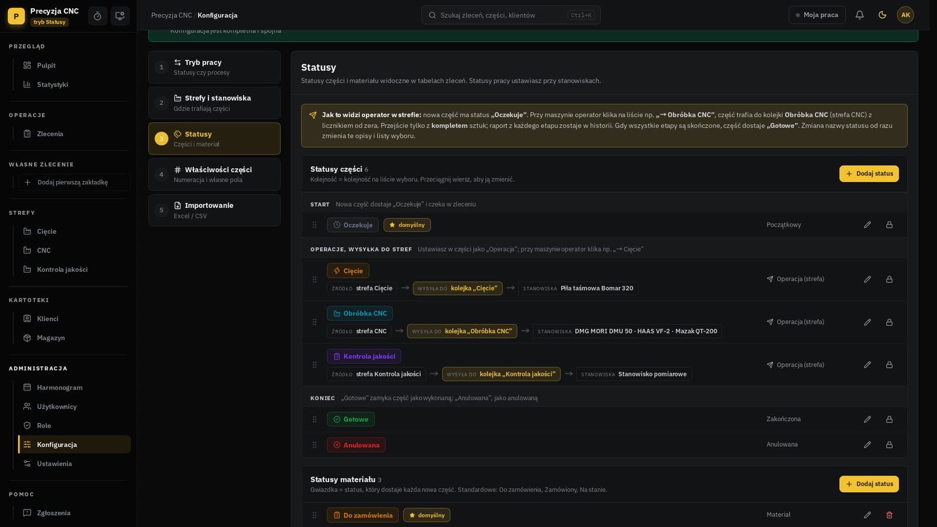The image size is (937, 527).
Task: Edit the Oczekuje status pencil icon
Action: coord(867,225)
